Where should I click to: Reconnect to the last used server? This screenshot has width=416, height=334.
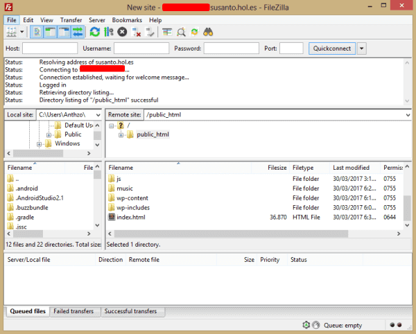tap(150, 32)
